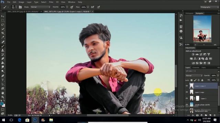Add a Levels adjustment

click(x=197, y=54)
